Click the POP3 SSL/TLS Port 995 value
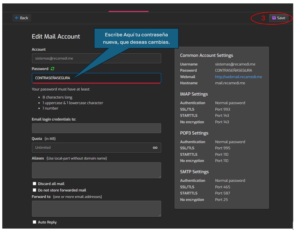This screenshot has width=294, height=230. [x=223, y=148]
